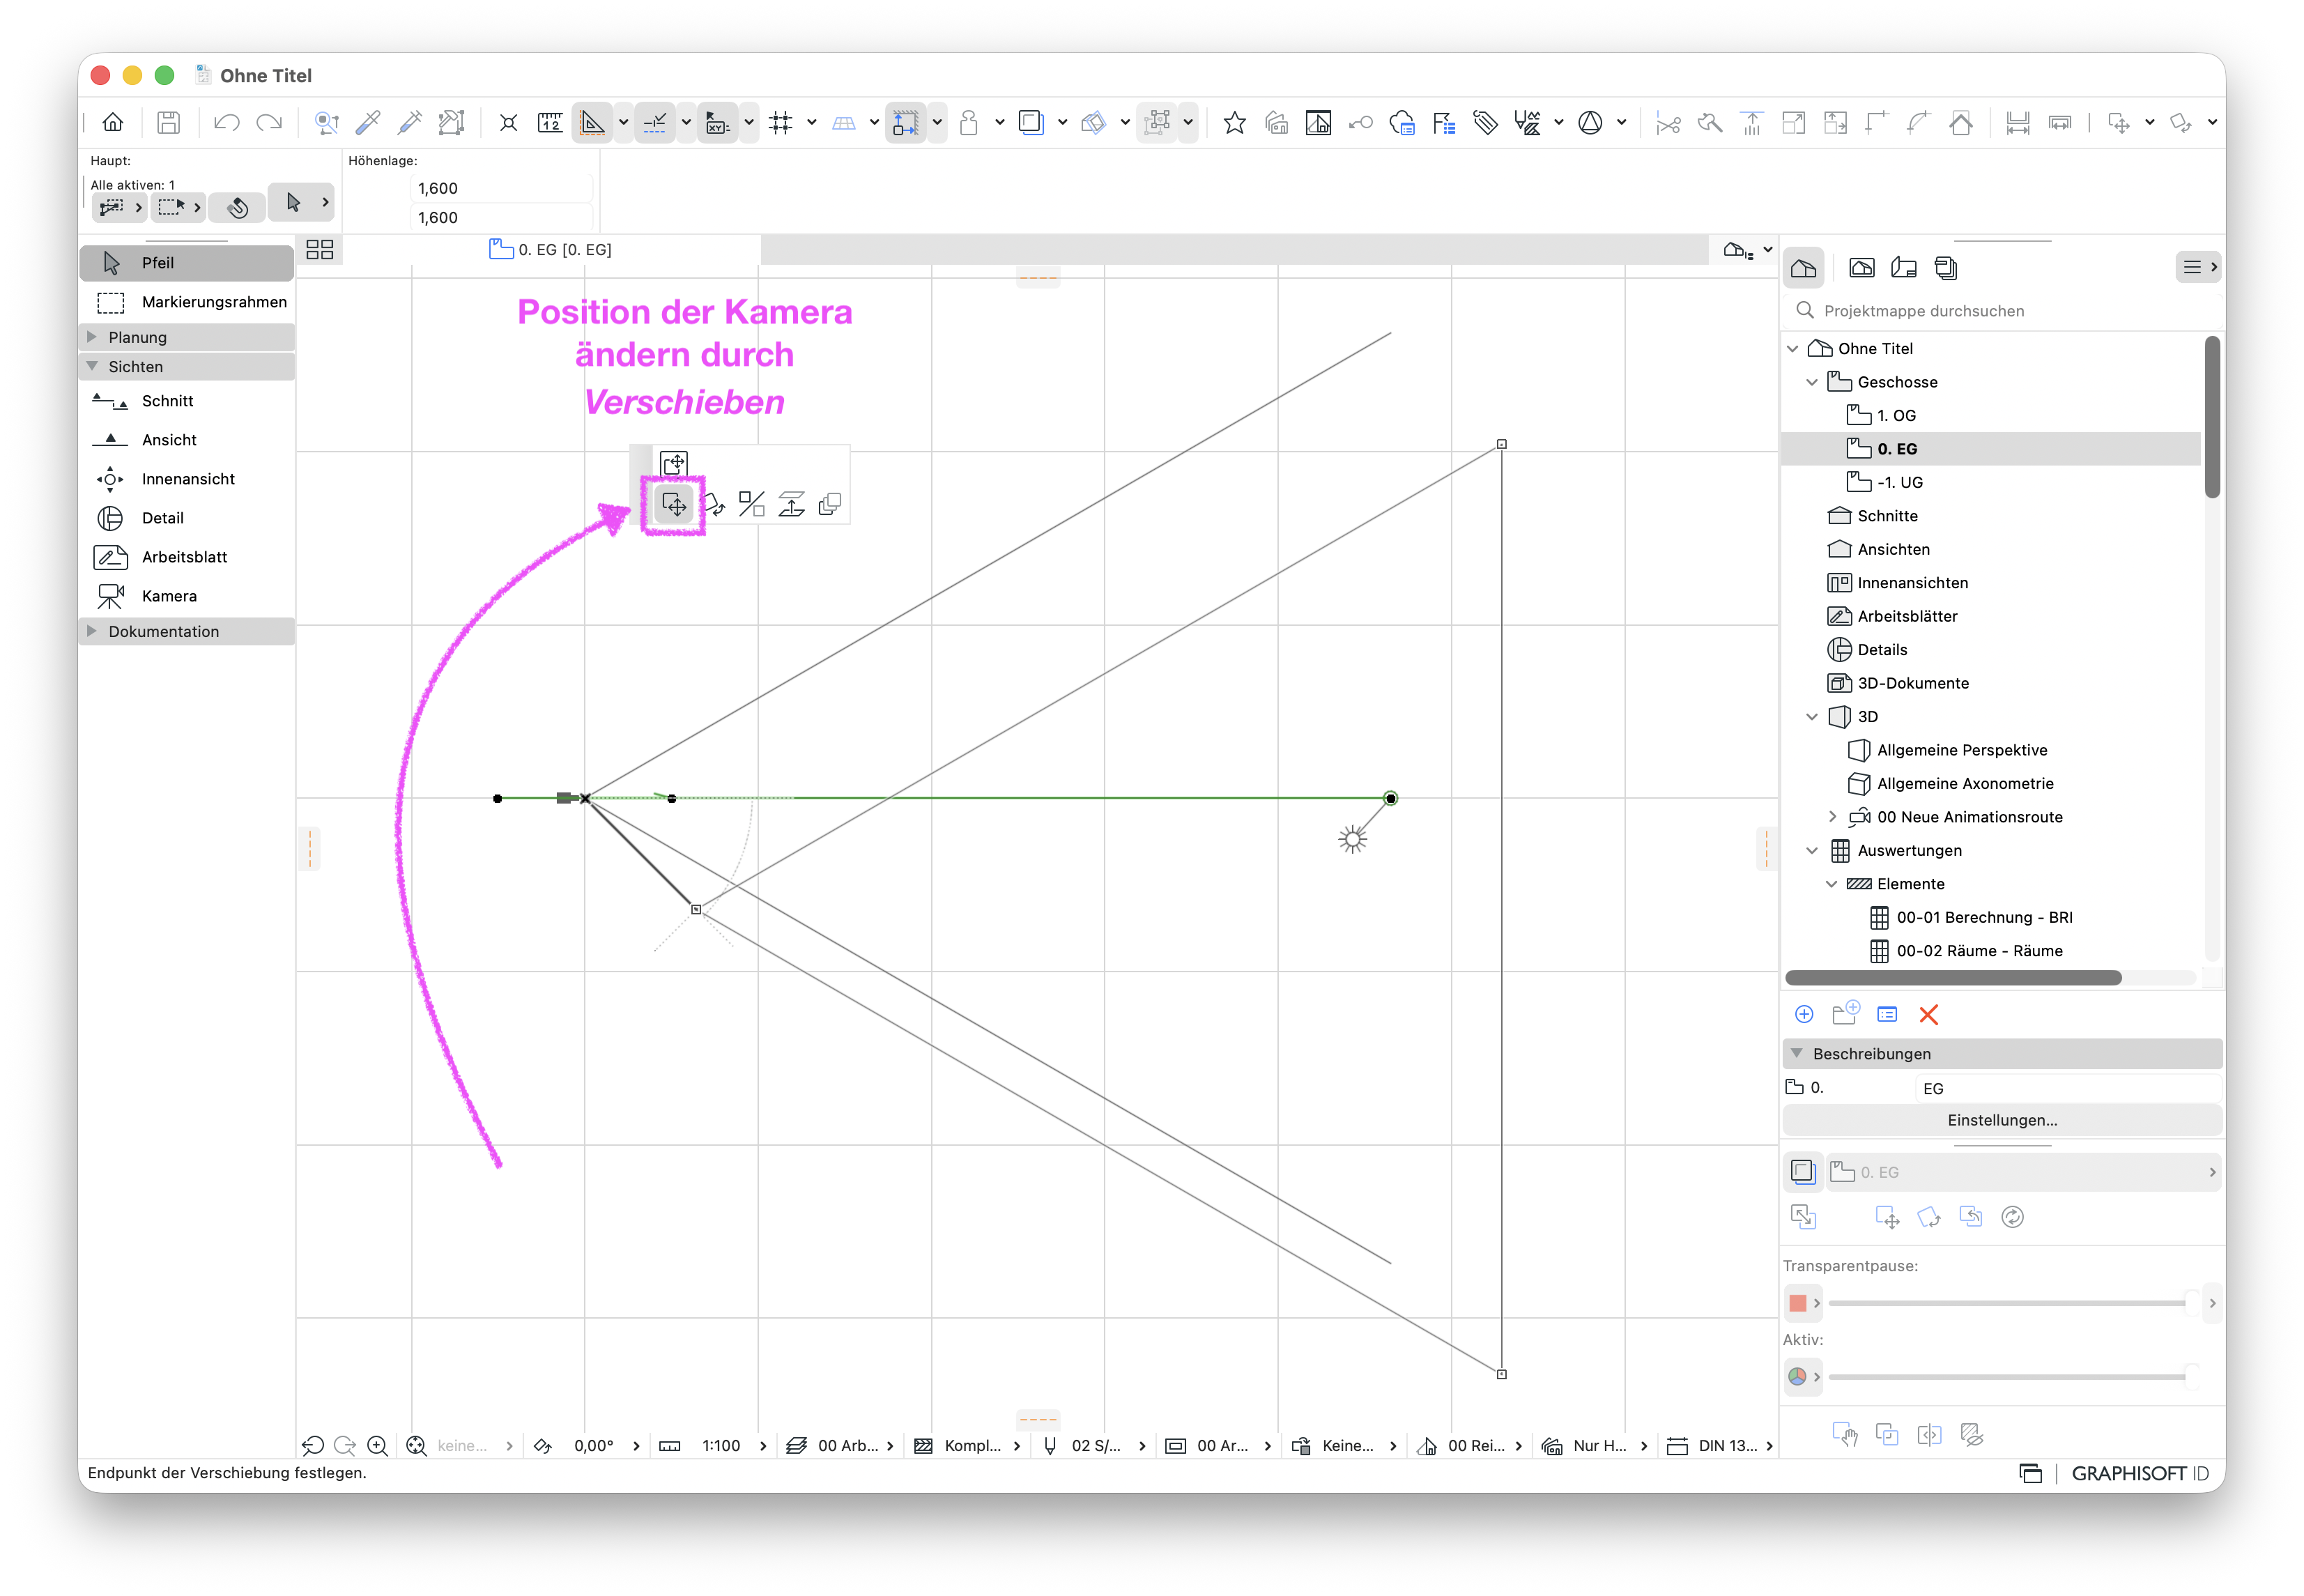Click the undo arrow icon

point(227,123)
